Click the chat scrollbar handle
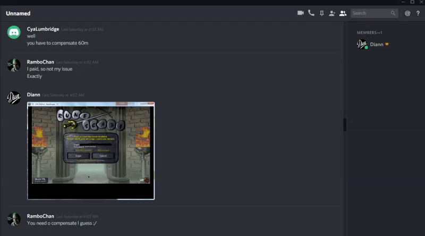 click(x=345, y=125)
